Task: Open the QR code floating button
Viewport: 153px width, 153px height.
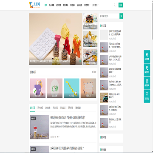Action: pos(147,83)
